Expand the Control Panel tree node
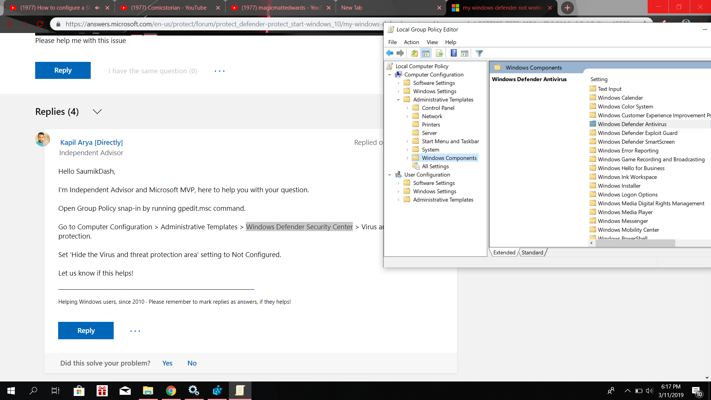 (x=407, y=108)
